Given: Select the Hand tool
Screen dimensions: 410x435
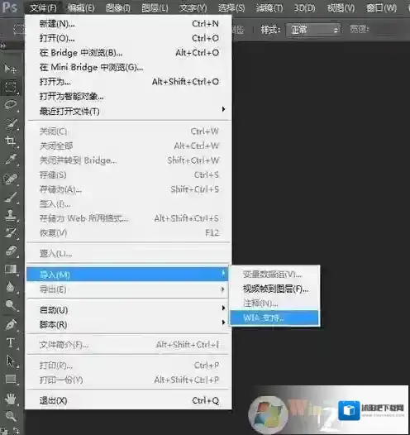Looking at the screenshot, I should point(11,399).
